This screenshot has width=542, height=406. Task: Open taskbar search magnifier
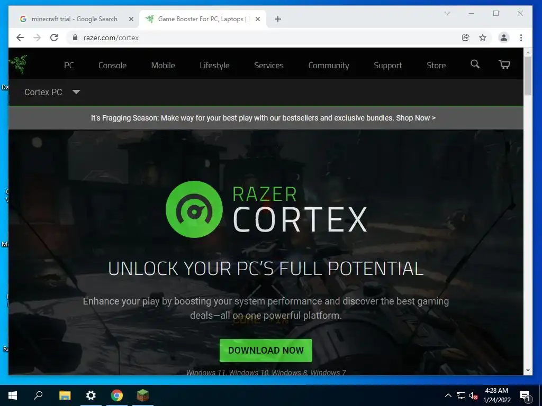38,395
